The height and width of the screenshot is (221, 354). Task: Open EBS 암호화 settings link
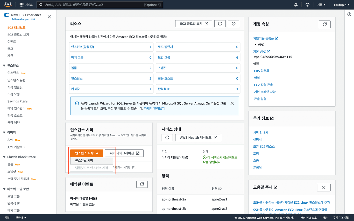[x=261, y=71]
